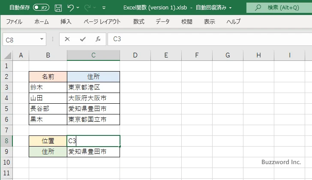
Task: Select column B header
Action: (x=48, y=55)
